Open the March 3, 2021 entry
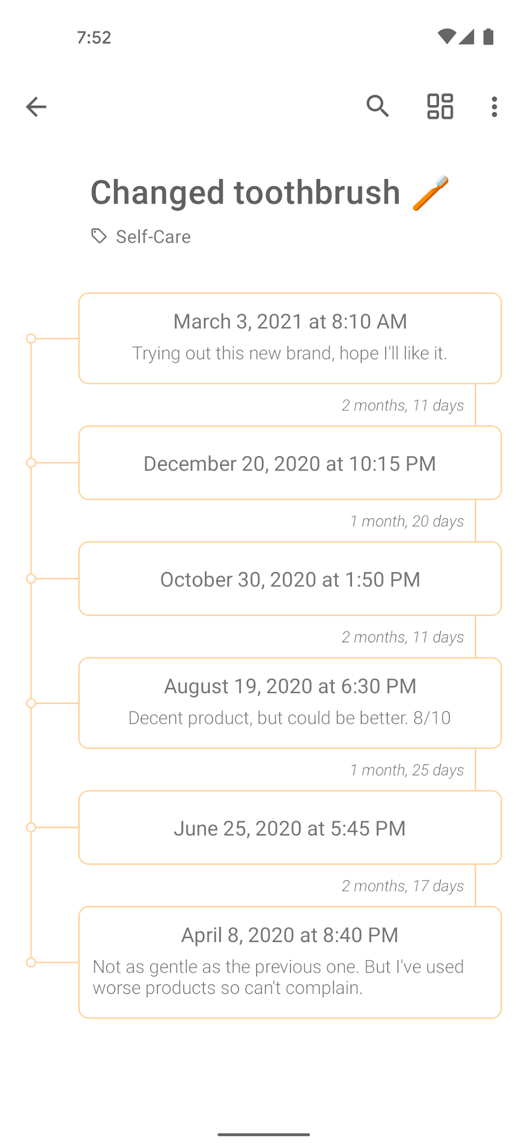This screenshot has height=1144, width=528. pos(290,338)
